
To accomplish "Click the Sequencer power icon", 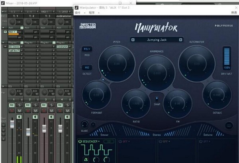I will [80, 142].
